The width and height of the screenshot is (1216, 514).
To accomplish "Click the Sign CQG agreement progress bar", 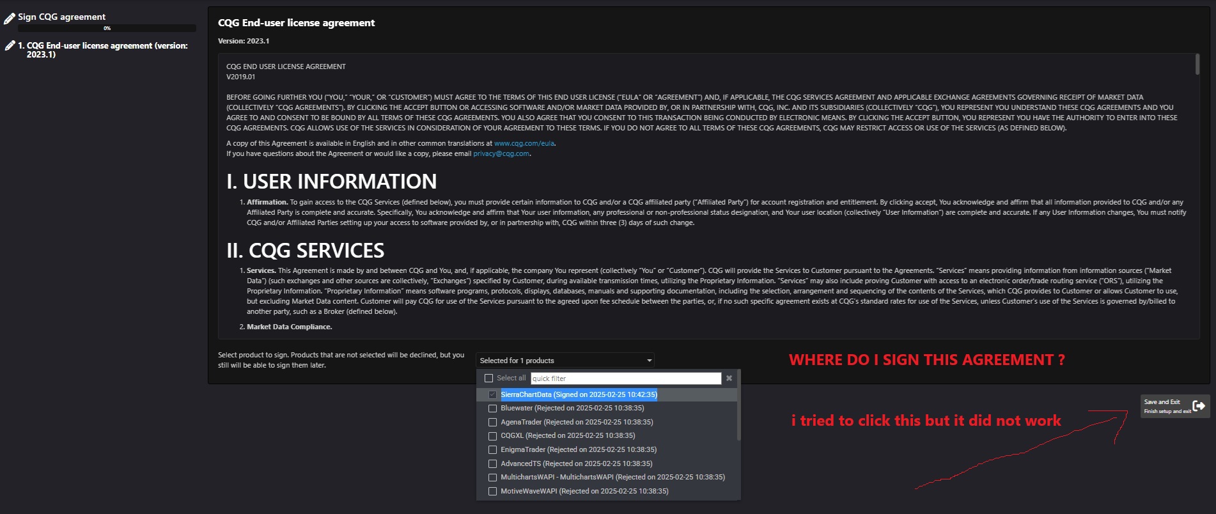I will (107, 28).
